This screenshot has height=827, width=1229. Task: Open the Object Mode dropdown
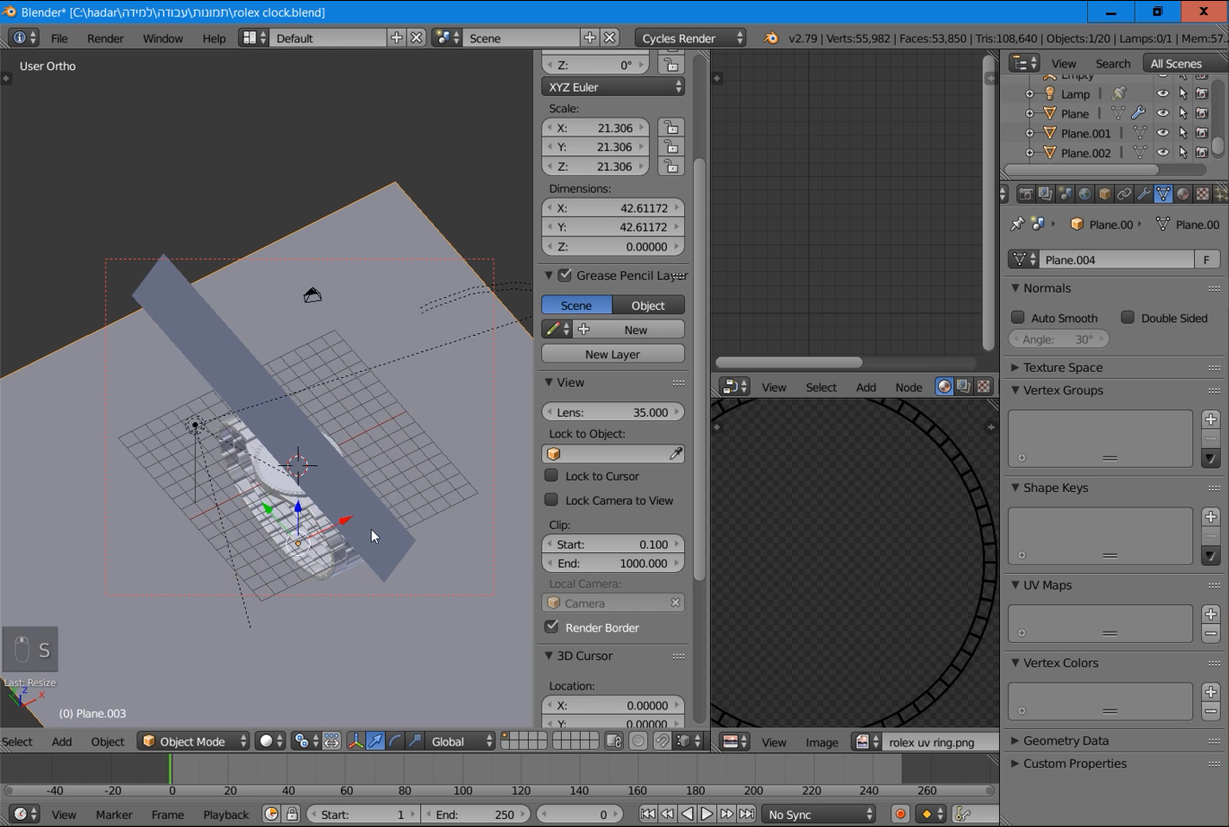(x=193, y=742)
